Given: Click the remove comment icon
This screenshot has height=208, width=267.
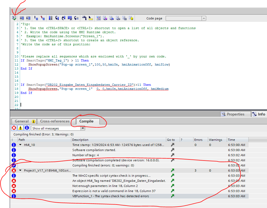Looking at the screenshot, I should click(42, 18).
